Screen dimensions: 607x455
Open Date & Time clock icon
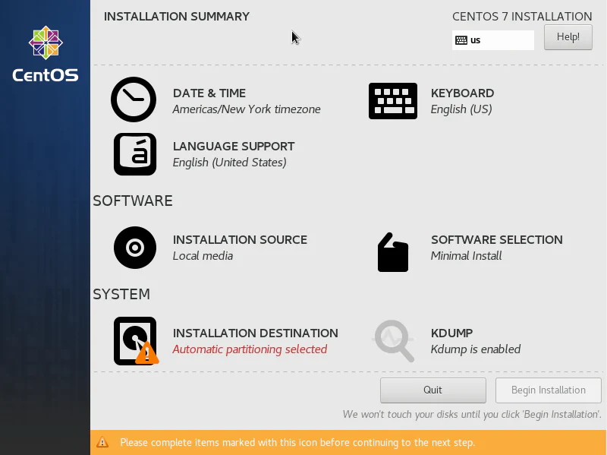pos(134,100)
